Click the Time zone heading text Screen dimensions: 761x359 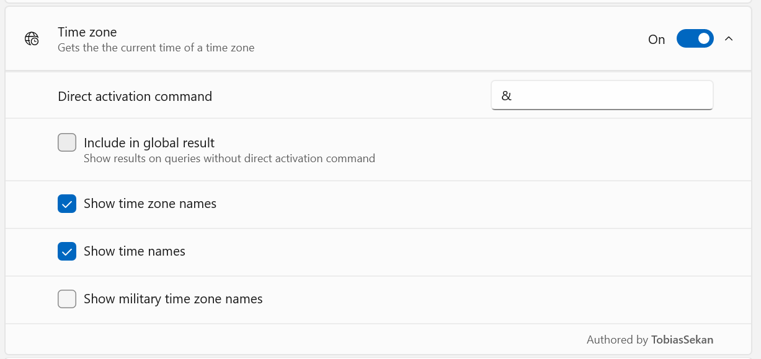pyautogui.click(x=86, y=32)
